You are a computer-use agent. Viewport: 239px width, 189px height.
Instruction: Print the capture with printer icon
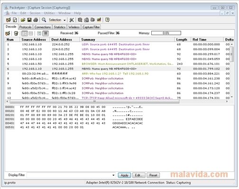pyautogui.click(x=36, y=20)
